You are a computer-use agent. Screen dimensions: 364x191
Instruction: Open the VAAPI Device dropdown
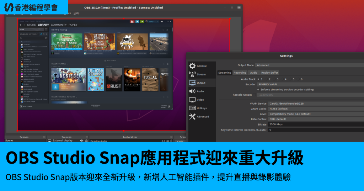click(x=316, y=104)
